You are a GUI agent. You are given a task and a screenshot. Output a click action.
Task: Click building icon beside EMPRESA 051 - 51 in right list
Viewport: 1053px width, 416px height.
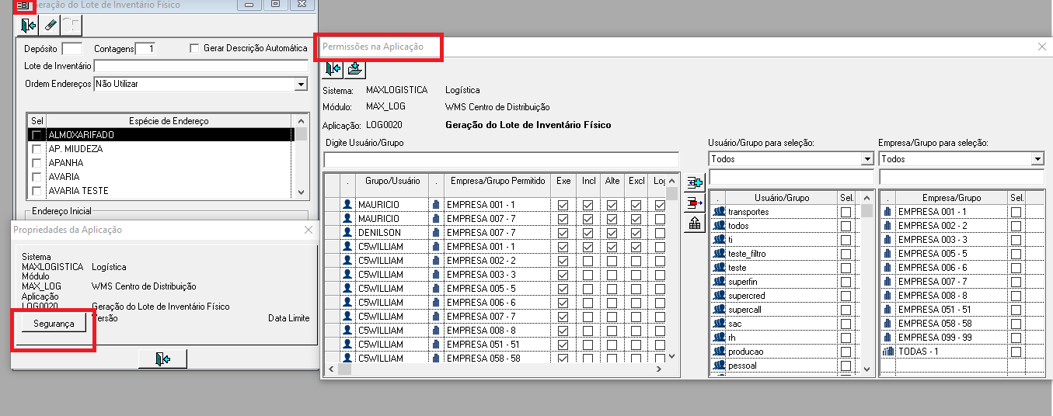tap(887, 310)
